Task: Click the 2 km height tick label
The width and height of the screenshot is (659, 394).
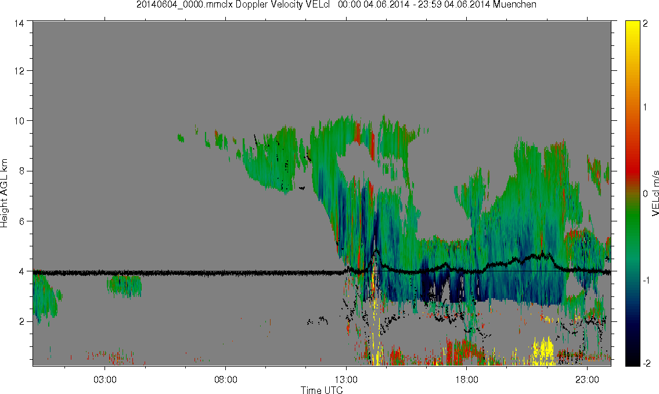Action: coord(21,322)
